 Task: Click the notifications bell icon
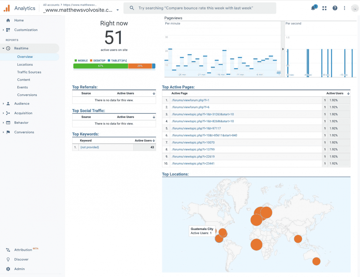click(x=313, y=8)
